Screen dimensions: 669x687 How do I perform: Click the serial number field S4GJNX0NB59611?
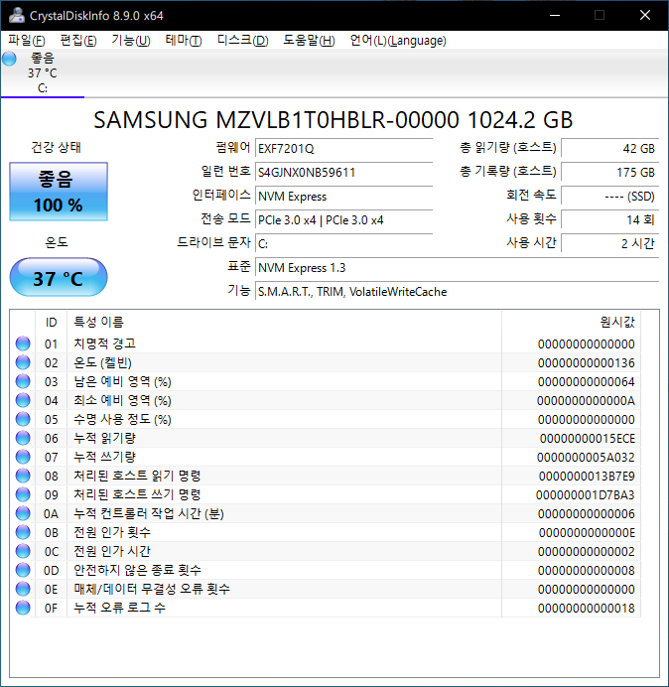coord(343,172)
